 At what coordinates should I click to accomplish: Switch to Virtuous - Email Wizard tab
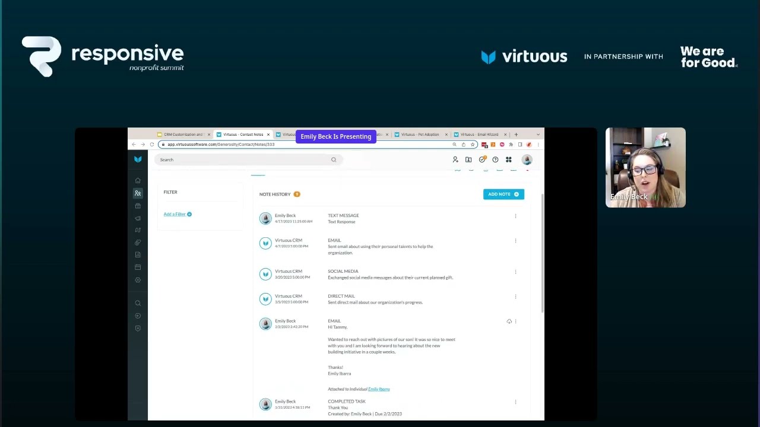pyautogui.click(x=480, y=135)
